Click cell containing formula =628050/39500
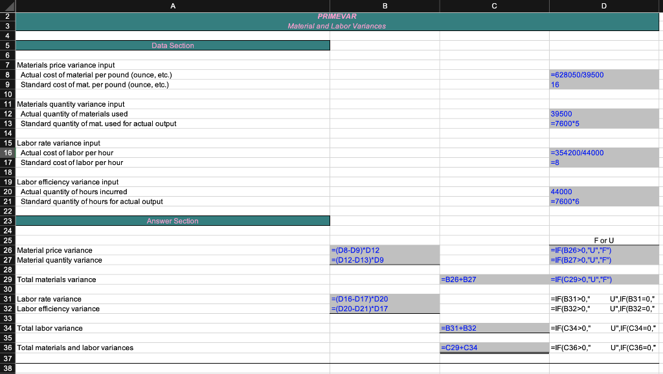 pos(603,75)
